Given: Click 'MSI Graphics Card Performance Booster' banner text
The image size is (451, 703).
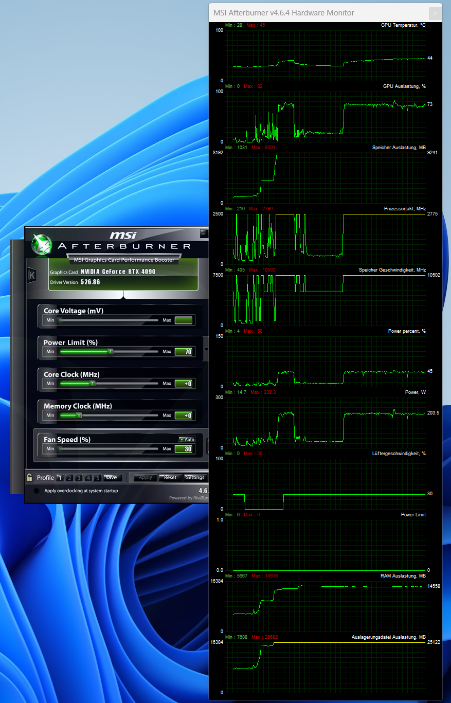Looking at the screenshot, I should click(124, 259).
